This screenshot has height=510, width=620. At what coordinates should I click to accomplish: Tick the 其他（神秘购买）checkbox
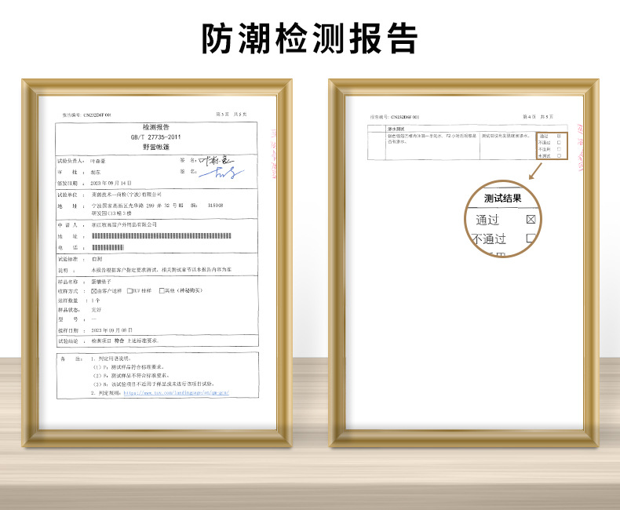(162, 290)
